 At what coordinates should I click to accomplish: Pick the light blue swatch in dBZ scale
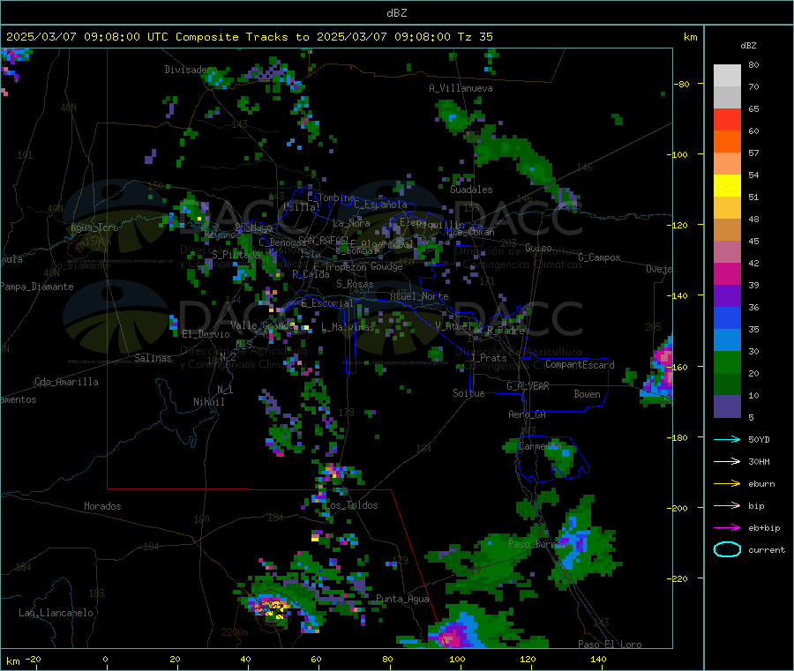(727, 340)
